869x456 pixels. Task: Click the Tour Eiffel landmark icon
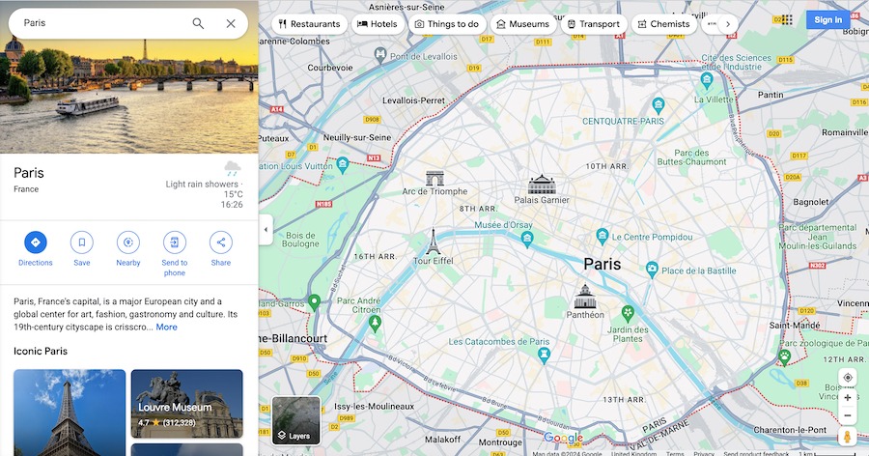[x=434, y=242]
